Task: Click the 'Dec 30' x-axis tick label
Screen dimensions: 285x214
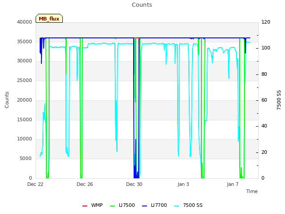Action: pos(134,184)
